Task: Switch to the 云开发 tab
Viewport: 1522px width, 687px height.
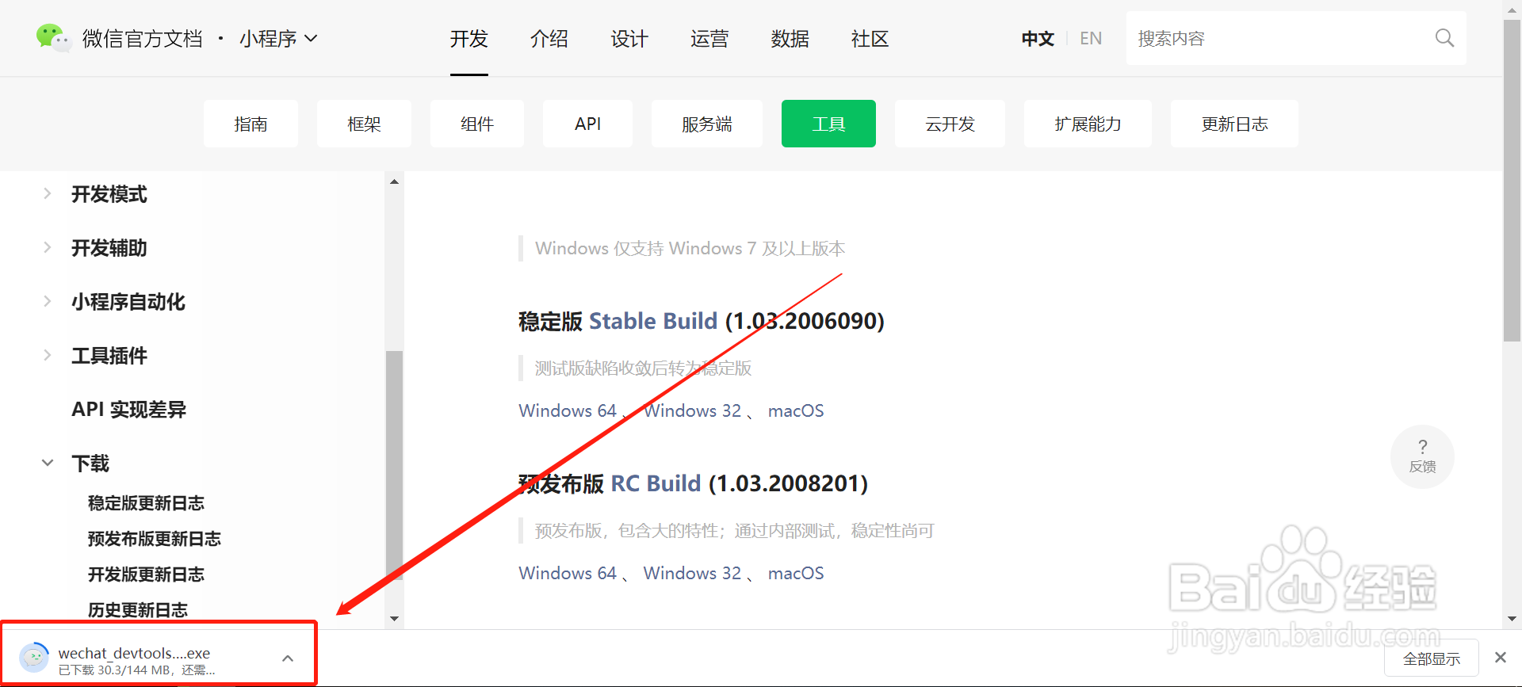Action: (950, 124)
